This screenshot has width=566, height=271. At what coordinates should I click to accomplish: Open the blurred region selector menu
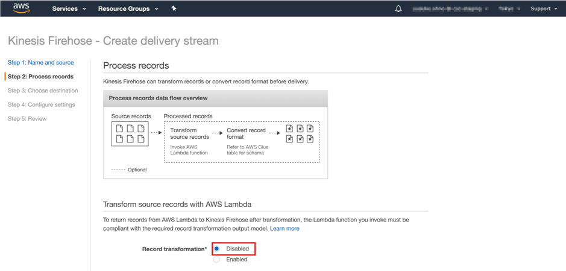[509, 8]
